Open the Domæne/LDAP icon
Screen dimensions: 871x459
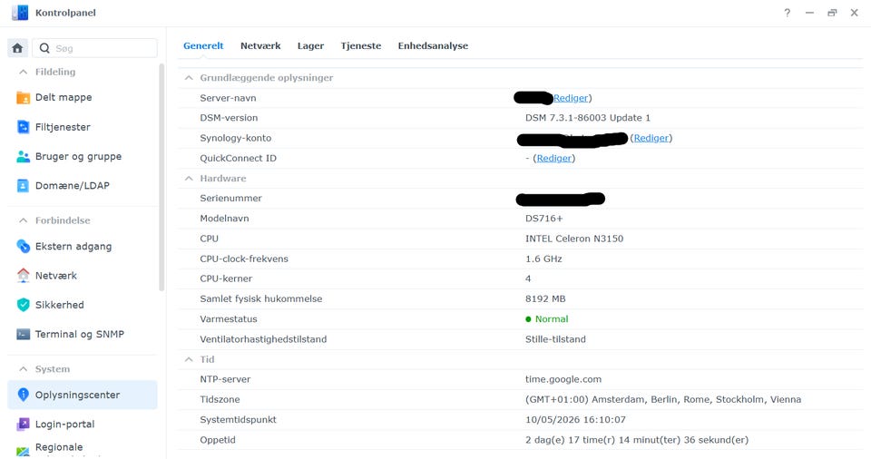pos(23,186)
